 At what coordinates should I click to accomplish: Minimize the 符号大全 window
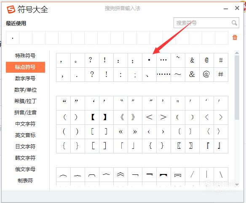(226, 9)
